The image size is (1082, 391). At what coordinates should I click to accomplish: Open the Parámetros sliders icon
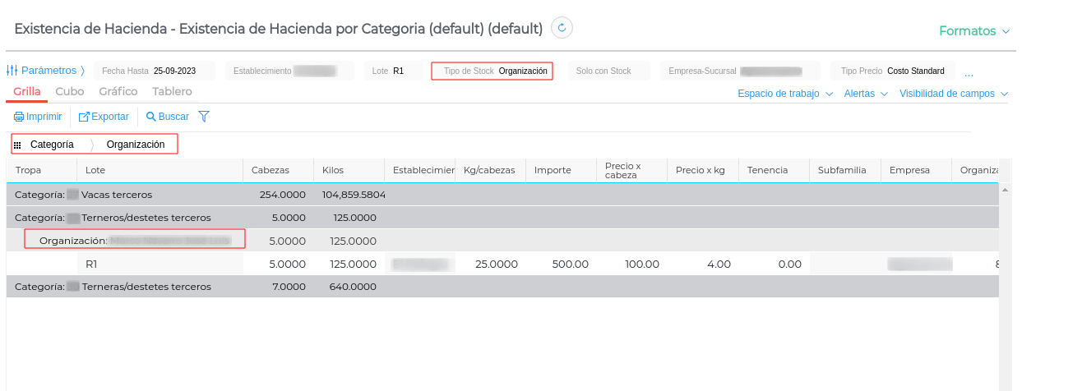pyautogui.click(x=12, y=71)
